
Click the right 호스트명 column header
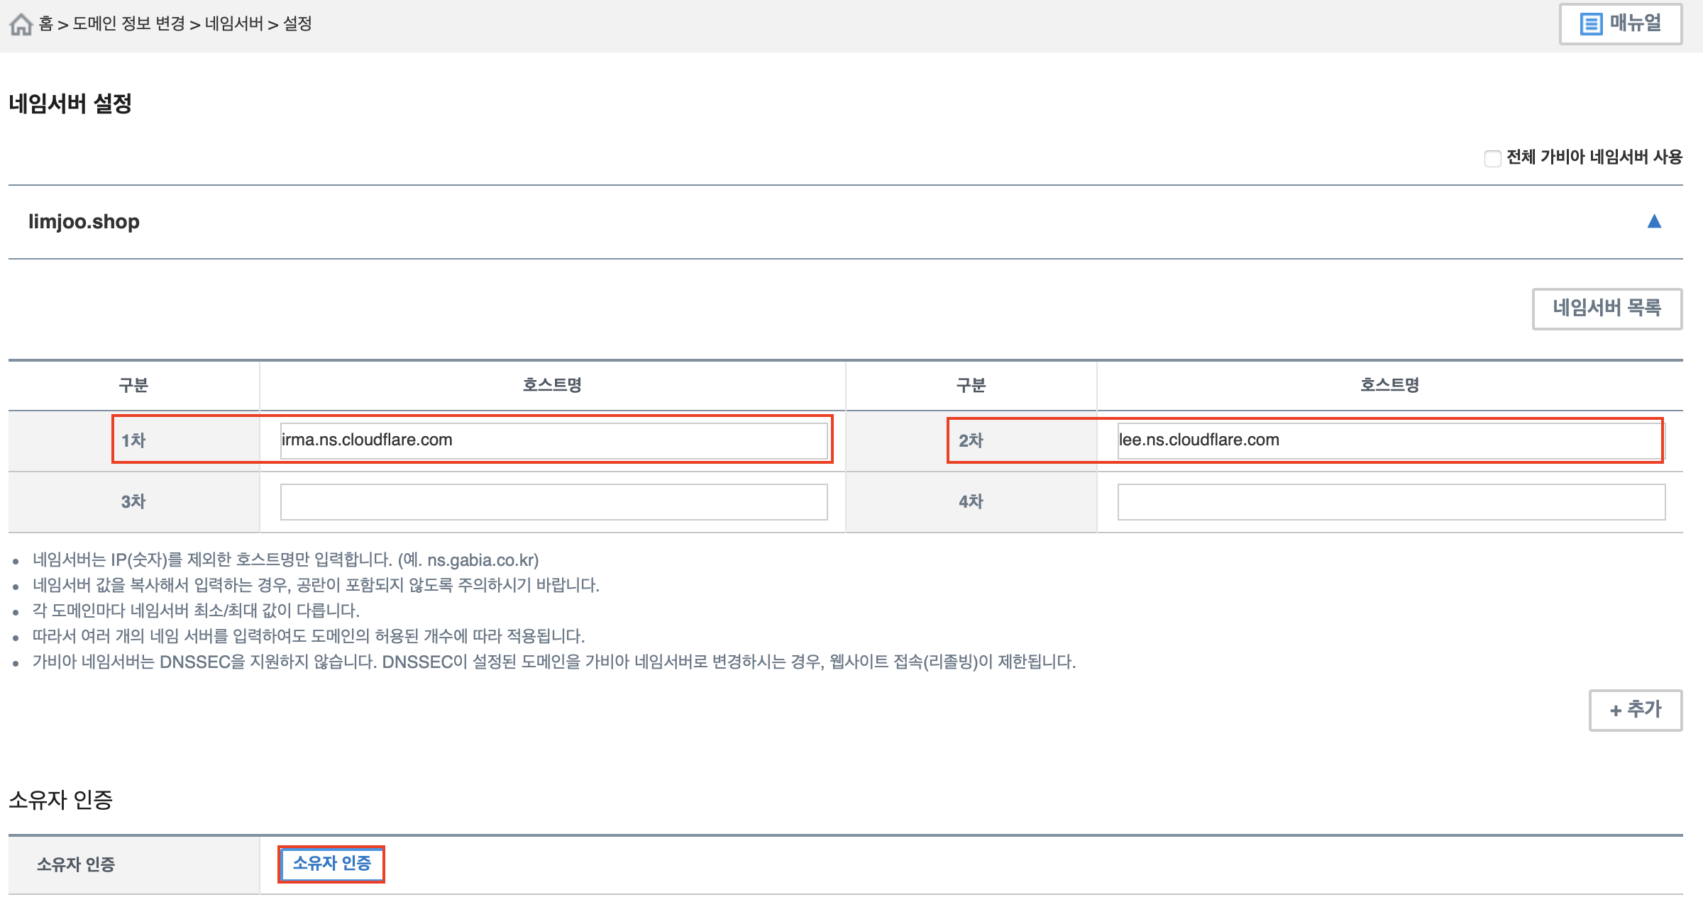pyautogui.click(x=1389, y=386)
